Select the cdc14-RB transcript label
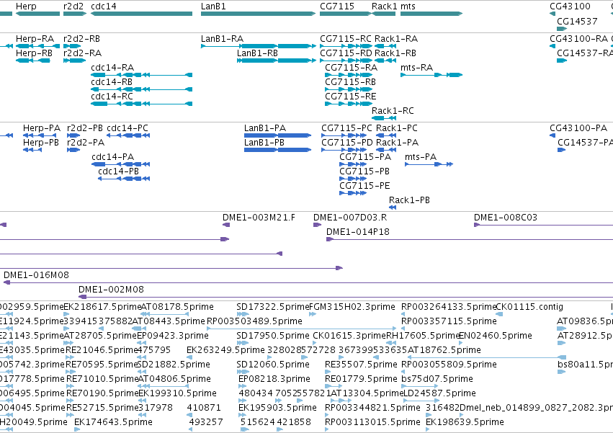 [112, 81]
